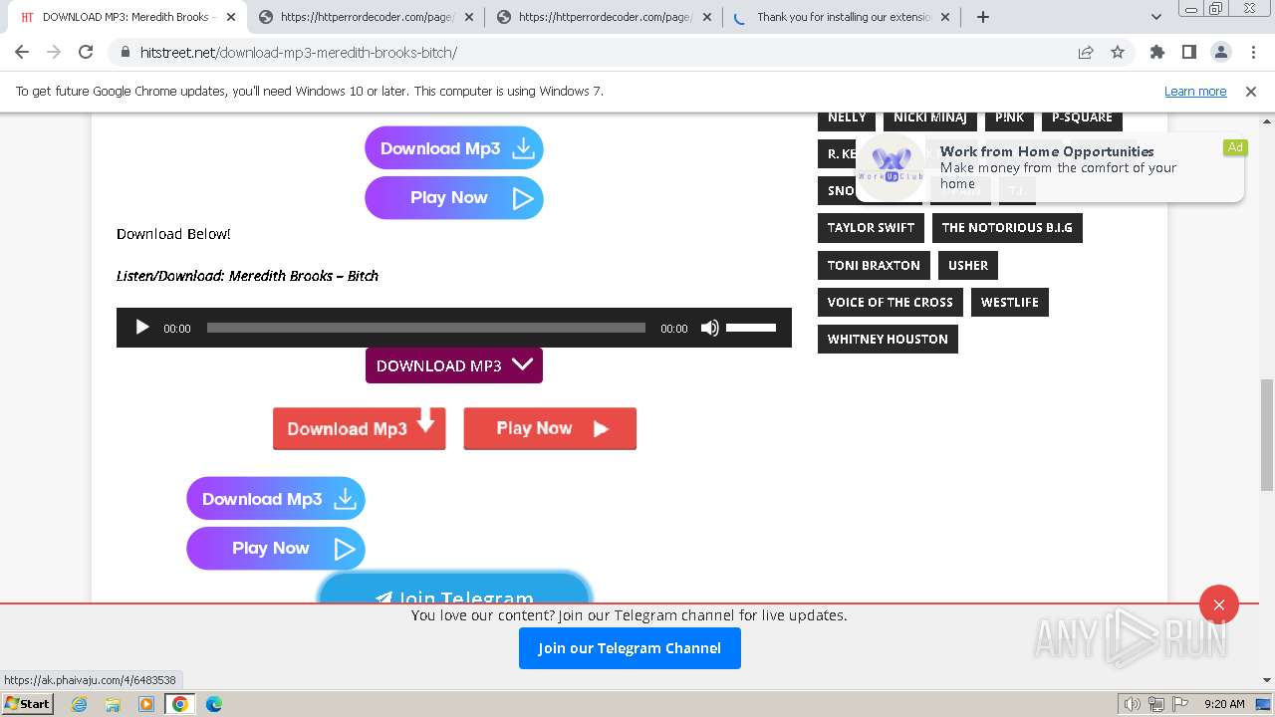This screenshot has height=717, width=1275.
Task: Play the audio track in the player
Action: [141, 328]
